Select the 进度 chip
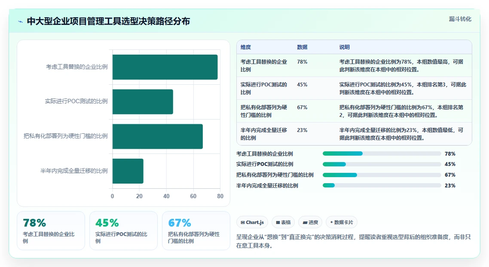Screen dimensions: 489x267 coord(310,222)
